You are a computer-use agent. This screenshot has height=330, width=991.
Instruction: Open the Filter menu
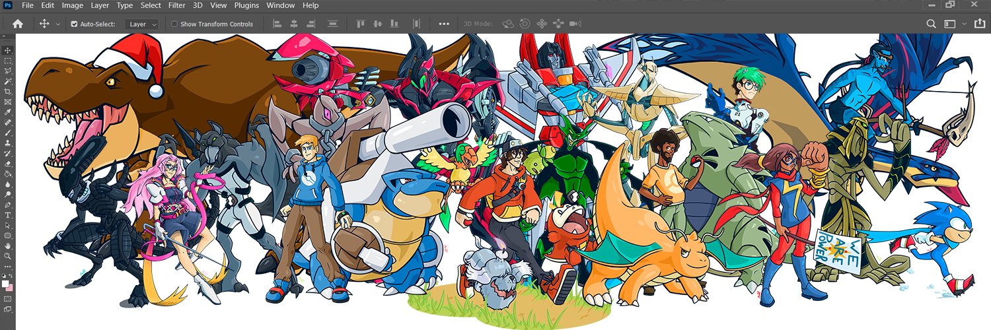(x=177, y=5)
